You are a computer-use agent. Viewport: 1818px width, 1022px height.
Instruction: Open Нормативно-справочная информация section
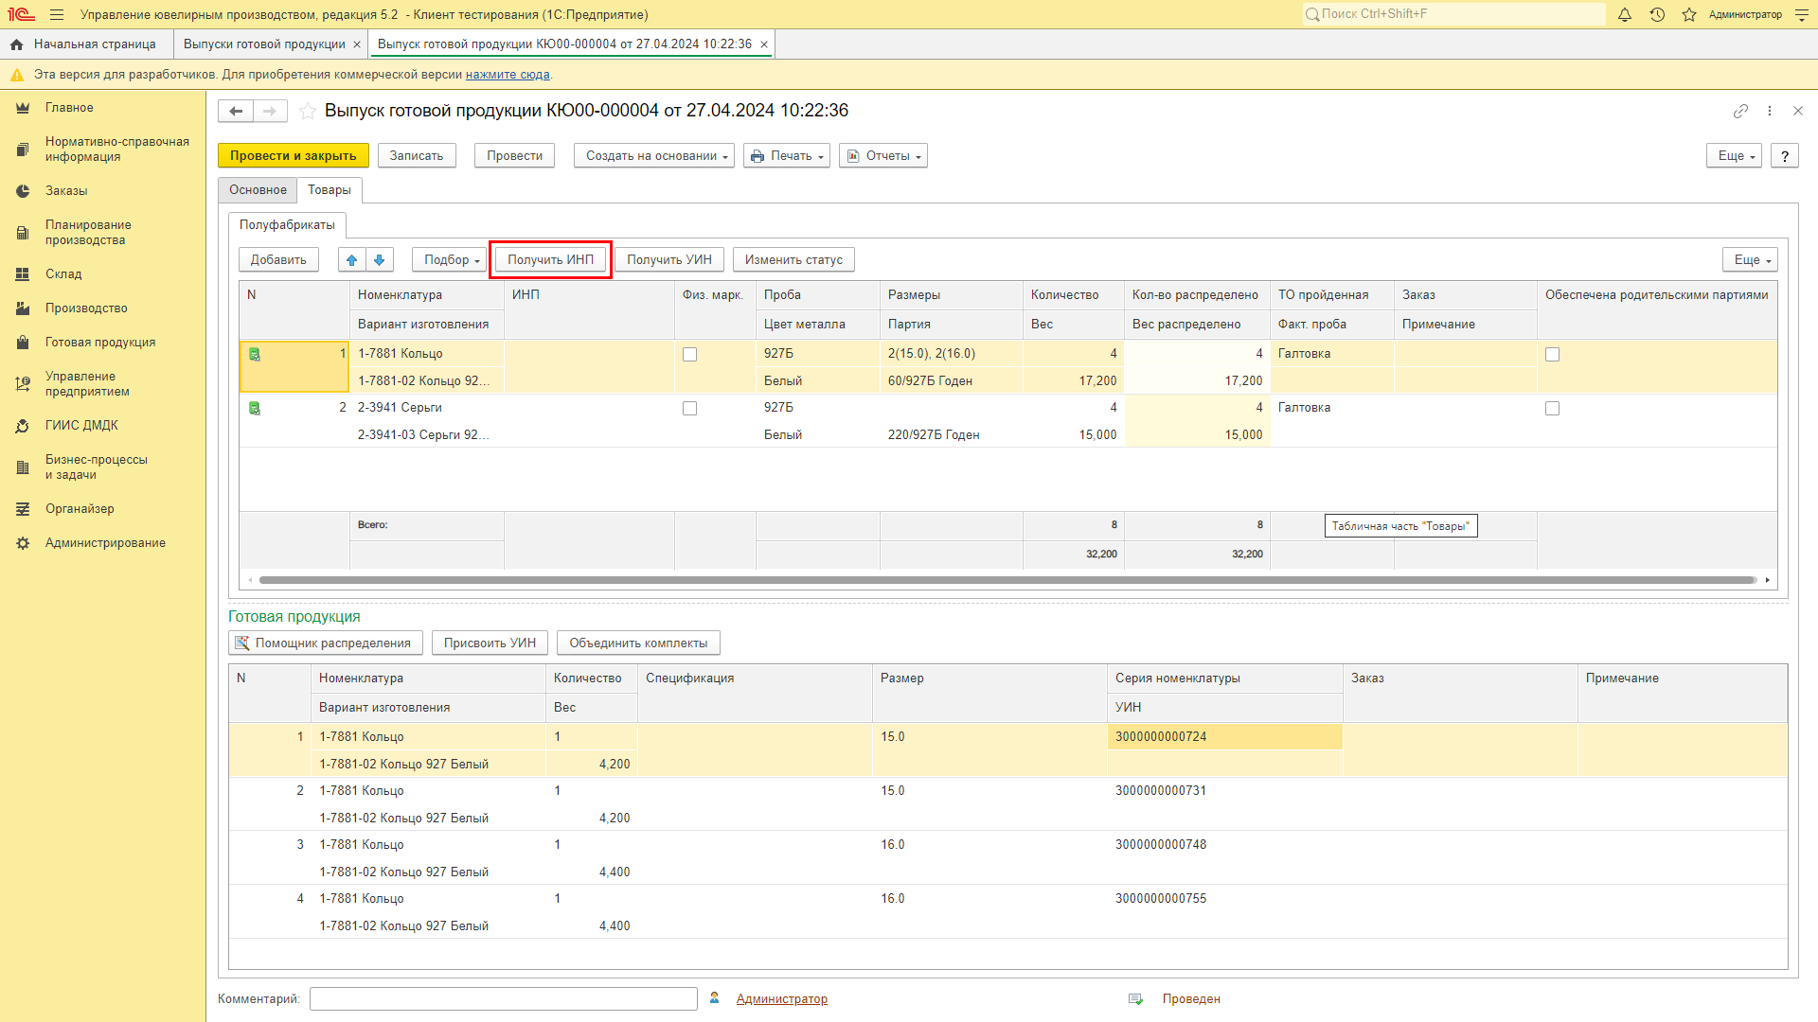(117, 150)
